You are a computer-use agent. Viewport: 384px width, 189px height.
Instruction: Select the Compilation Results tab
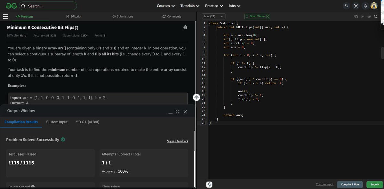(21, 122)
